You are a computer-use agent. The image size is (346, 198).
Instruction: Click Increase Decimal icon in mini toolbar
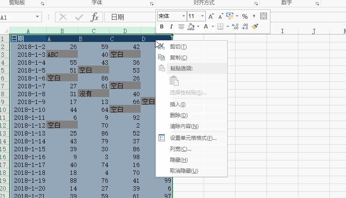click(x=235, y=27)
